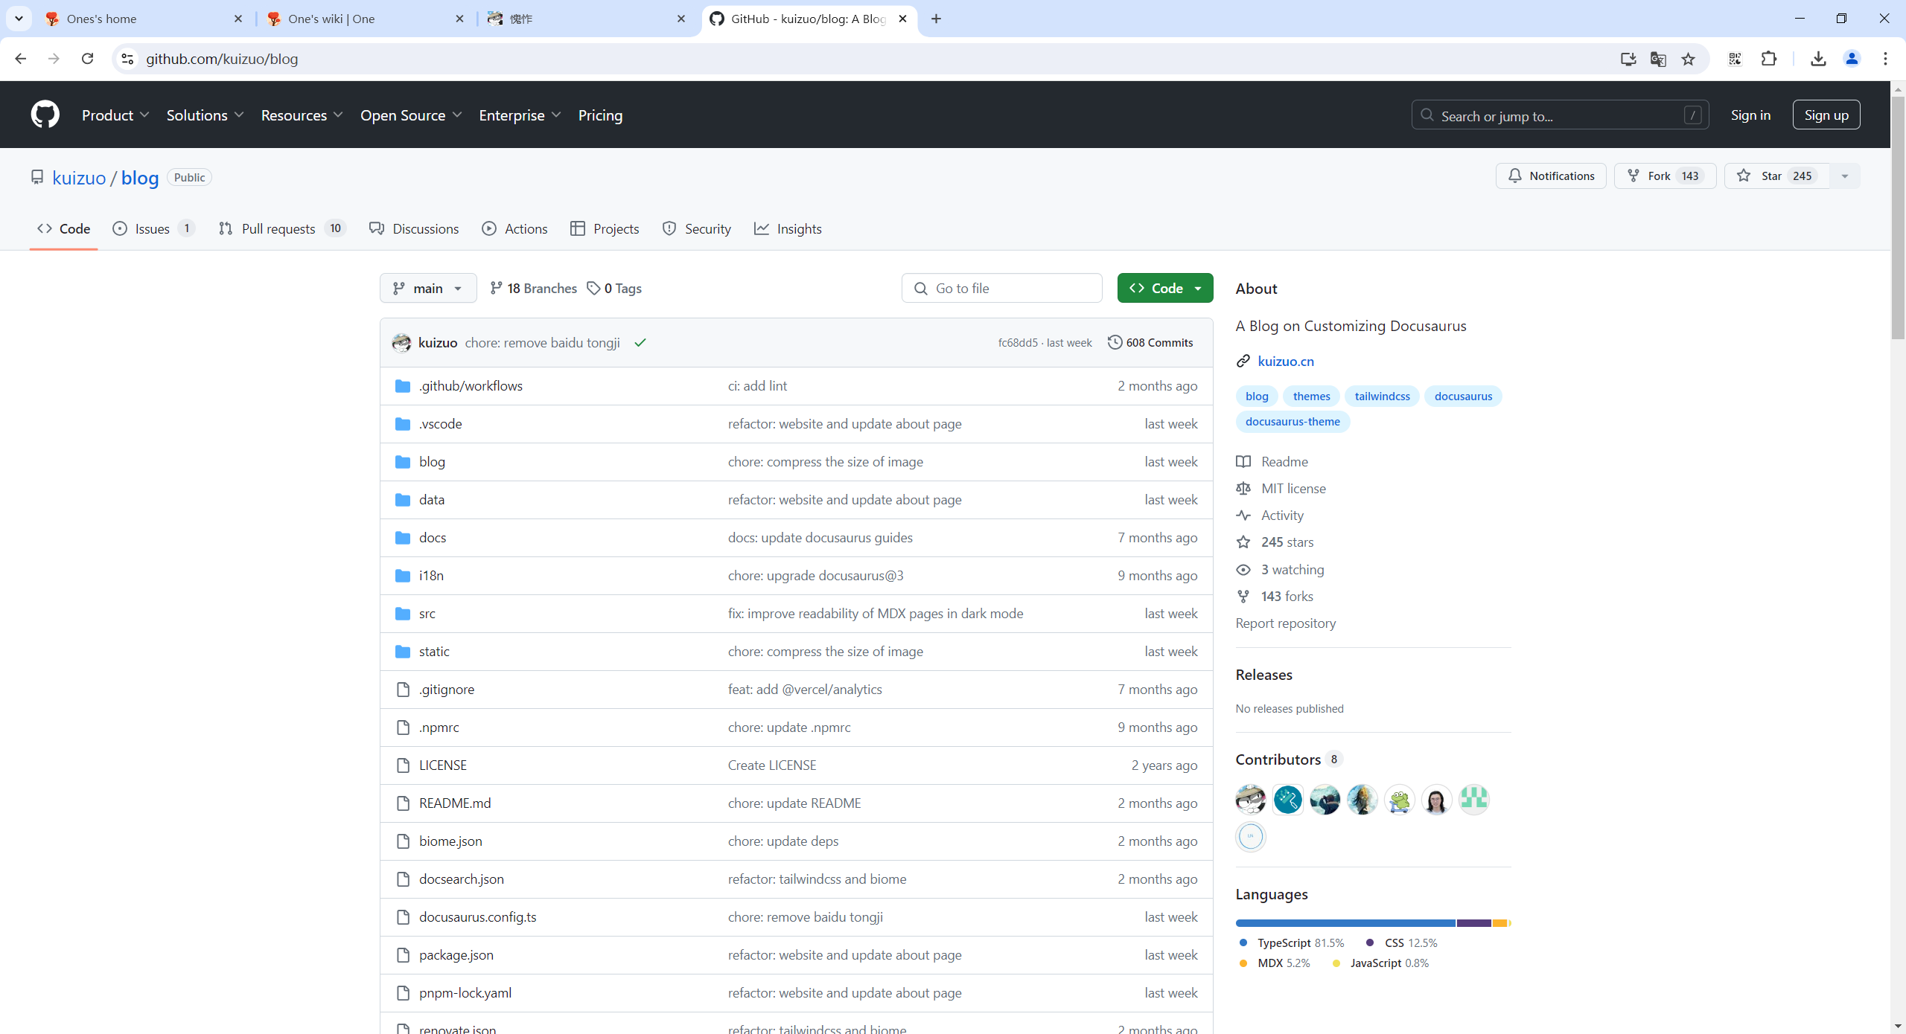Click the install app icon in address bar

point(1628,59)
